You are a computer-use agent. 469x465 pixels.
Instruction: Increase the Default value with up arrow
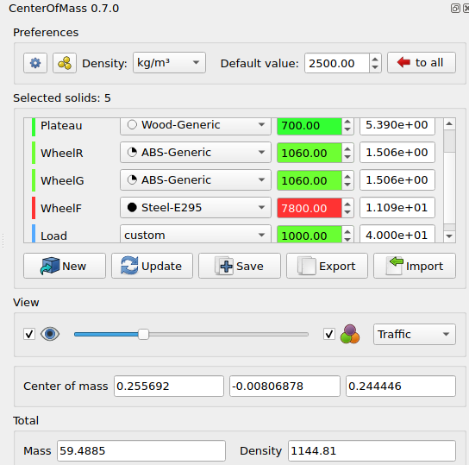pos(375,60)
